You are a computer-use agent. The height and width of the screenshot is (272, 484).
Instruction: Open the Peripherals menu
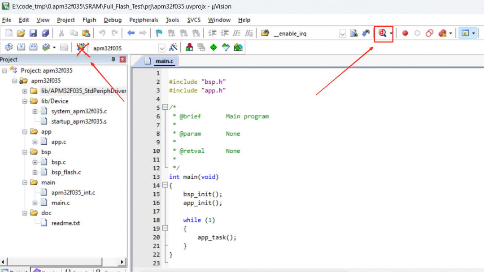coord(144,20)
